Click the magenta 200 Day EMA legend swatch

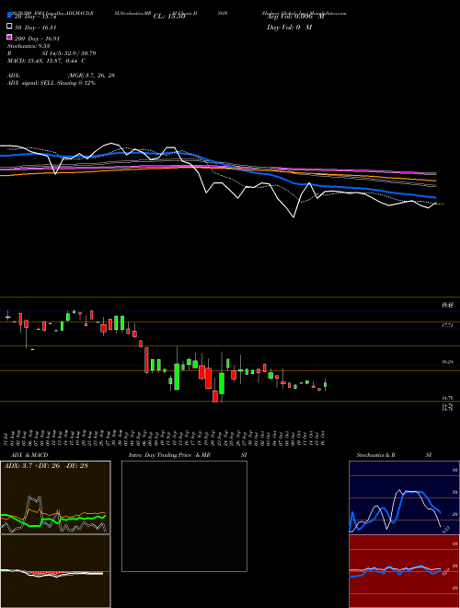(9, 37)
